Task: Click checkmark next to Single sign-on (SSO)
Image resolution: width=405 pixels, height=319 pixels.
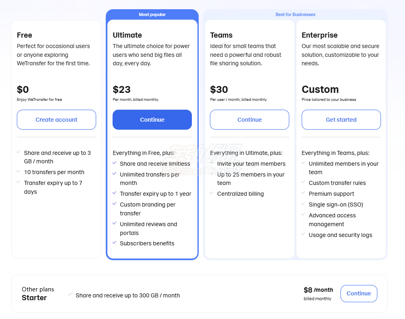Action: pyautogui.click(x=303, y=204)
